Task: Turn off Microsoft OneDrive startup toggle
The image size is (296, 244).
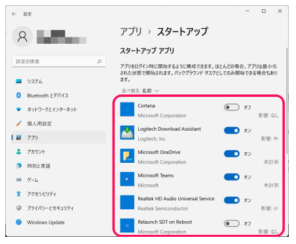Action: point(232,154)
